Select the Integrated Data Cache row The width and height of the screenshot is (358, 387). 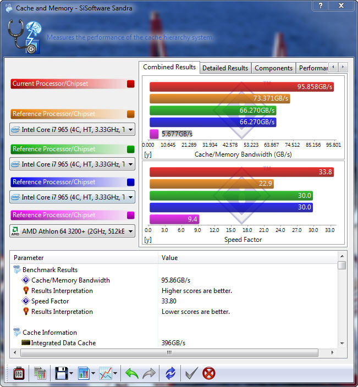[174, 343]
